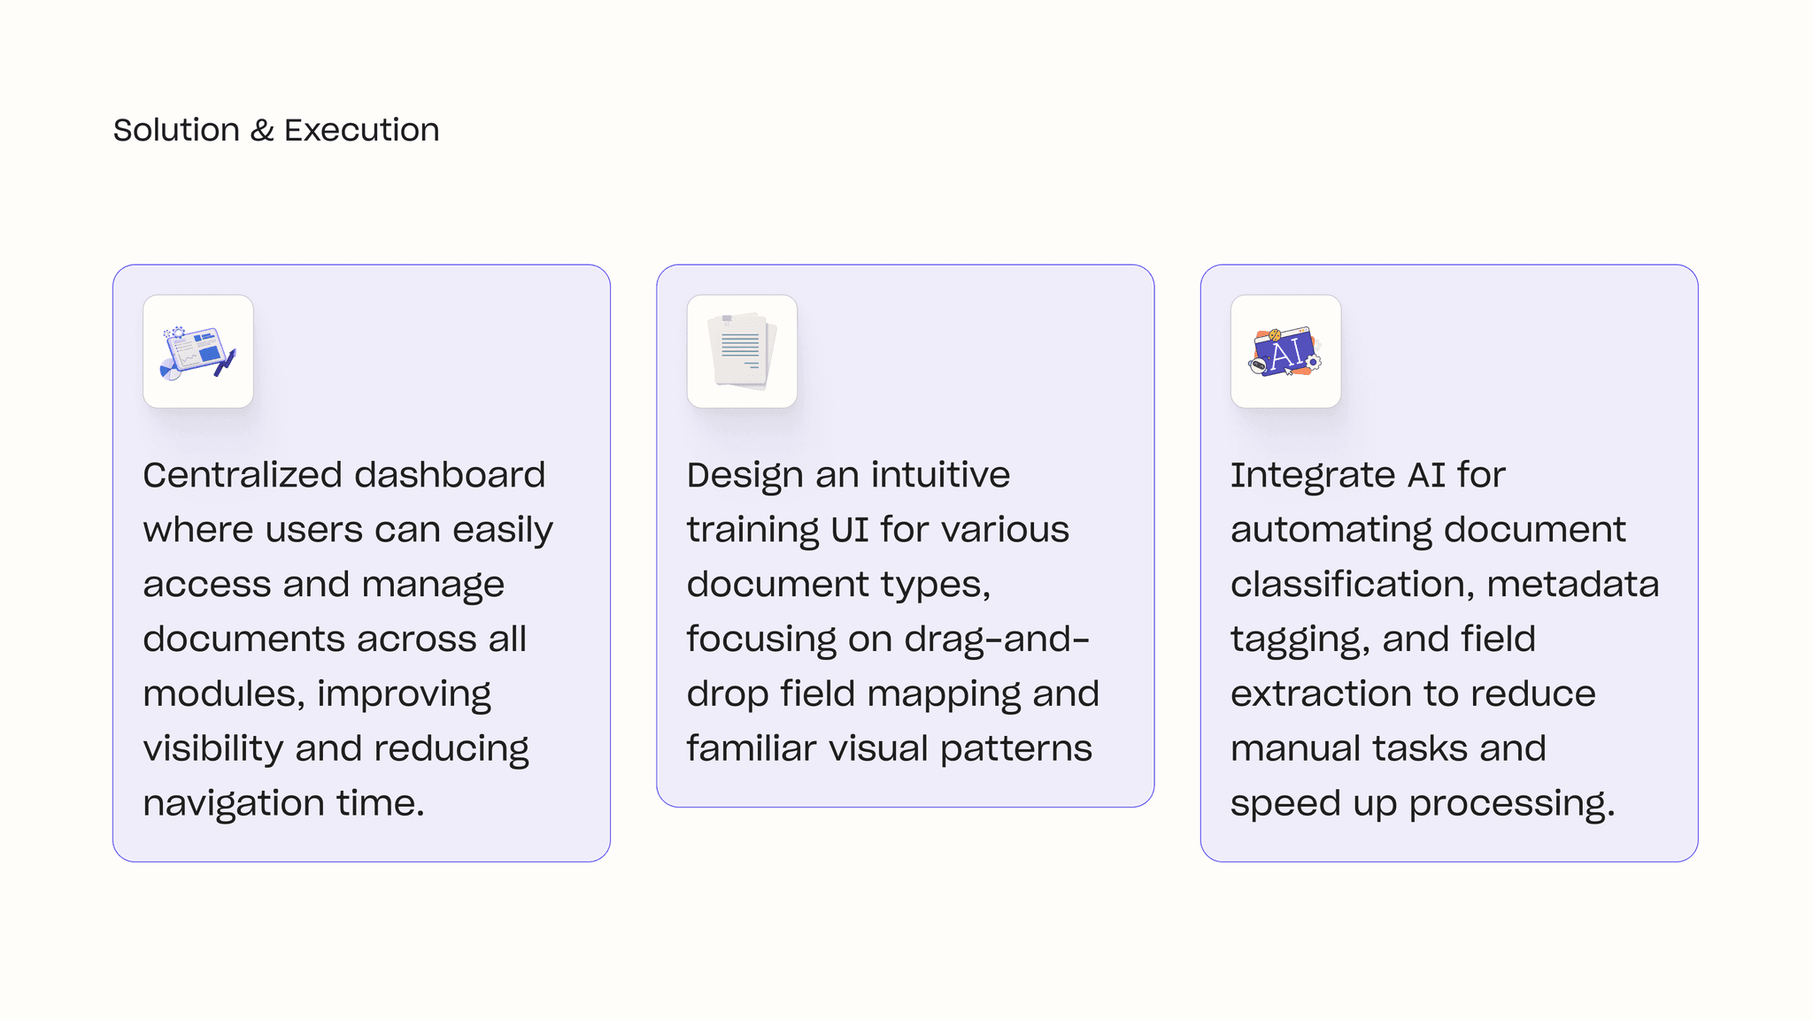Select the Integrate AI card description
1813x1019 pixels.
[x=1443, y=638]
